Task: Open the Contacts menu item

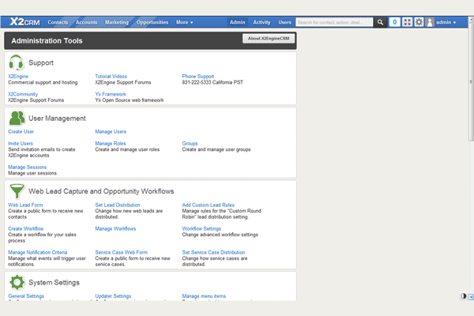Action: [59, 22]
